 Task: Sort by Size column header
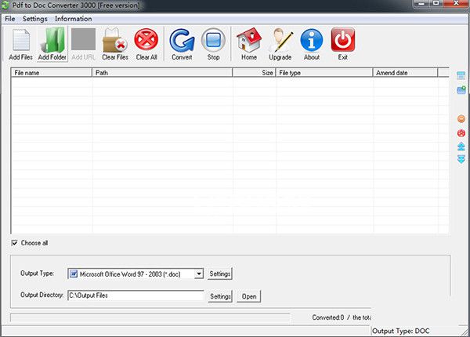coord(254,73)
